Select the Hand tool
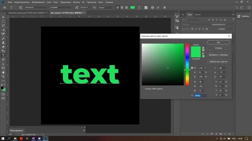This screenshot has height=141, width=252. pyautogui.click(x=3, y=72)
